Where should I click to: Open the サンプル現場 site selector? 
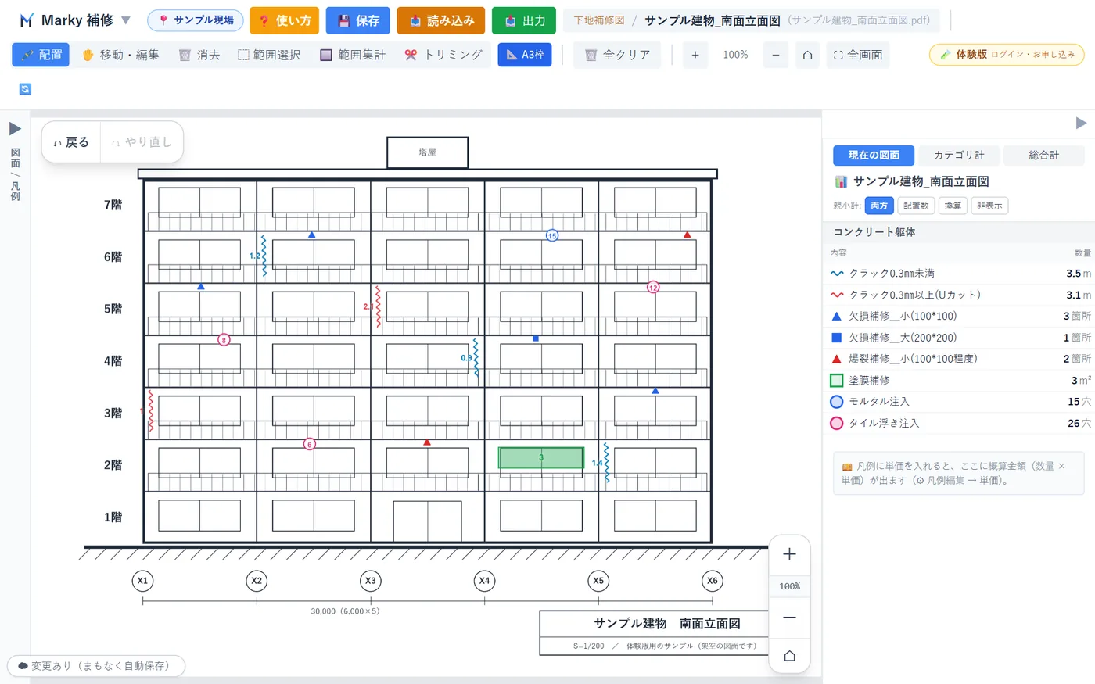[196, 20]
